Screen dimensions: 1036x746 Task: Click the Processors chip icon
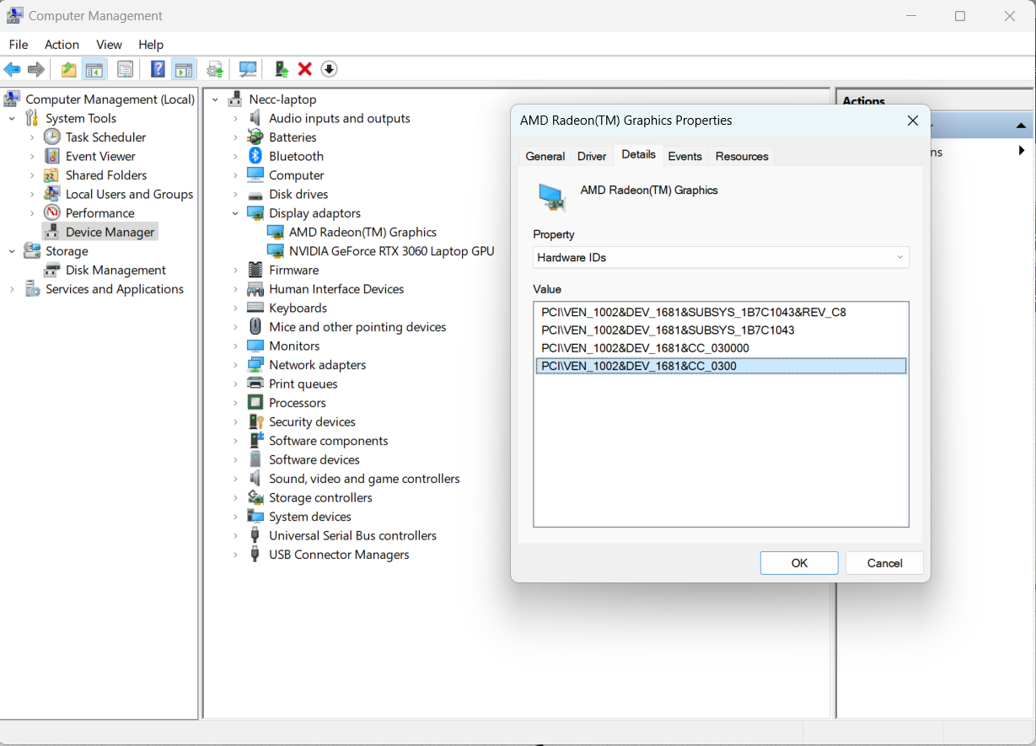pos(255,403)
